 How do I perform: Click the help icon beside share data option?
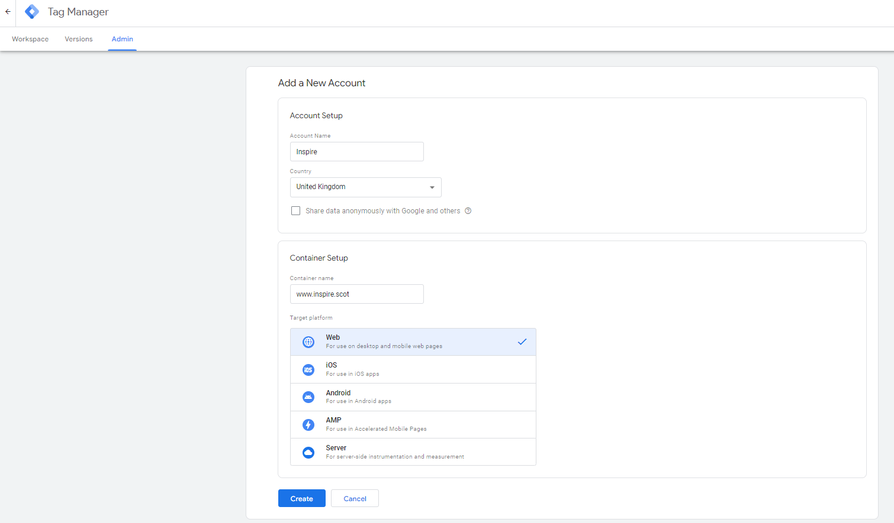point(468,211)
